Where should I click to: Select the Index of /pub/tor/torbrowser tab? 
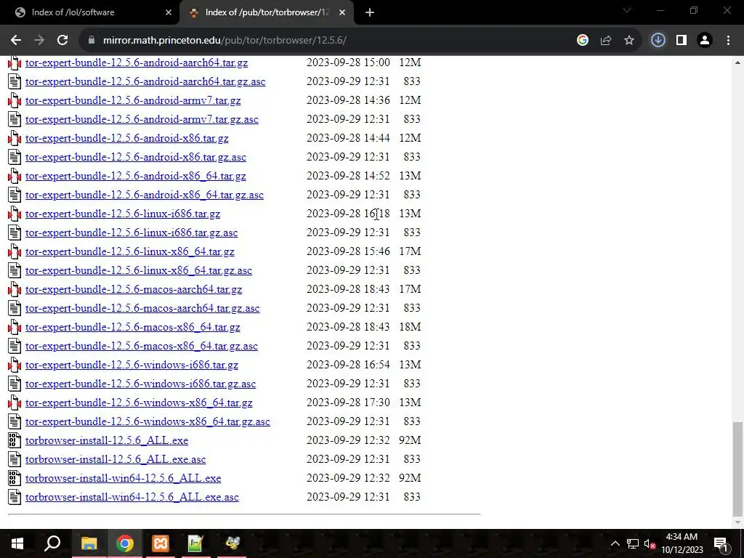(267, 12)
